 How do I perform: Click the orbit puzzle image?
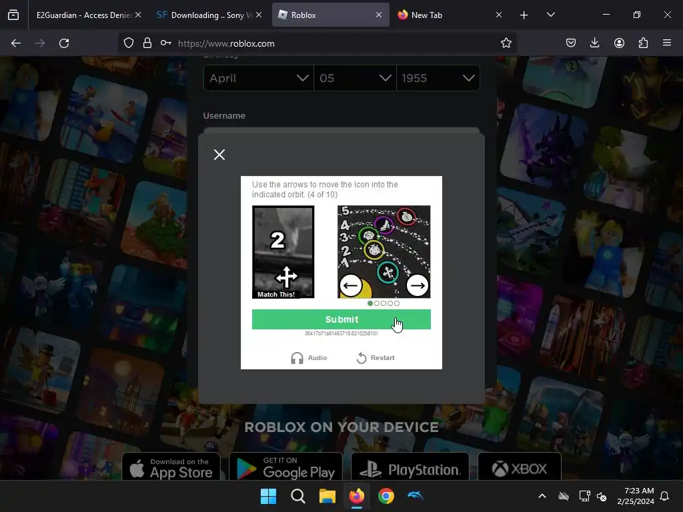pos(384,252)
